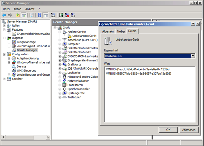Expand the Aufgabenplanung node
Image resolution: width=204 pixels, height=146 pixels.
(x=9, y=58)
